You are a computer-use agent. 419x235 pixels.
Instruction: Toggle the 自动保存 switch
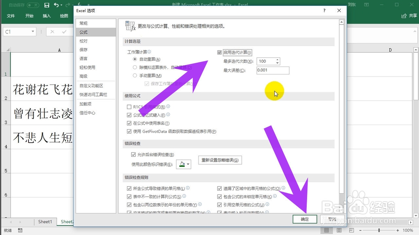(33, 5)
